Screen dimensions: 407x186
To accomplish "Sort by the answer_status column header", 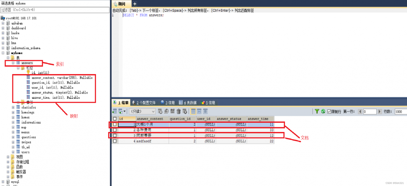I will [x=231, y=119].
